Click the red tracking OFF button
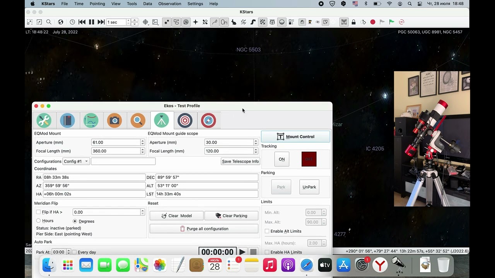495x278 pixels. pos(309,159)
